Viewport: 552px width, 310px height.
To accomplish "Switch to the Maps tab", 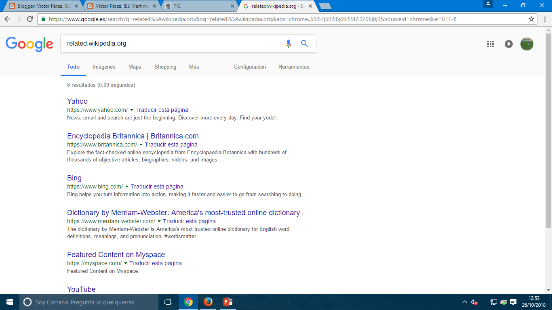I will pos(135,67).
